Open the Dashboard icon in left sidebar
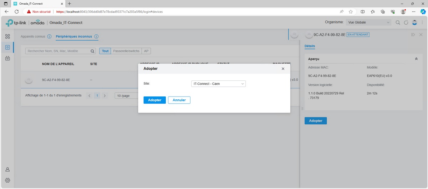Screen dimensions: 428x189 tap(7, 36)
